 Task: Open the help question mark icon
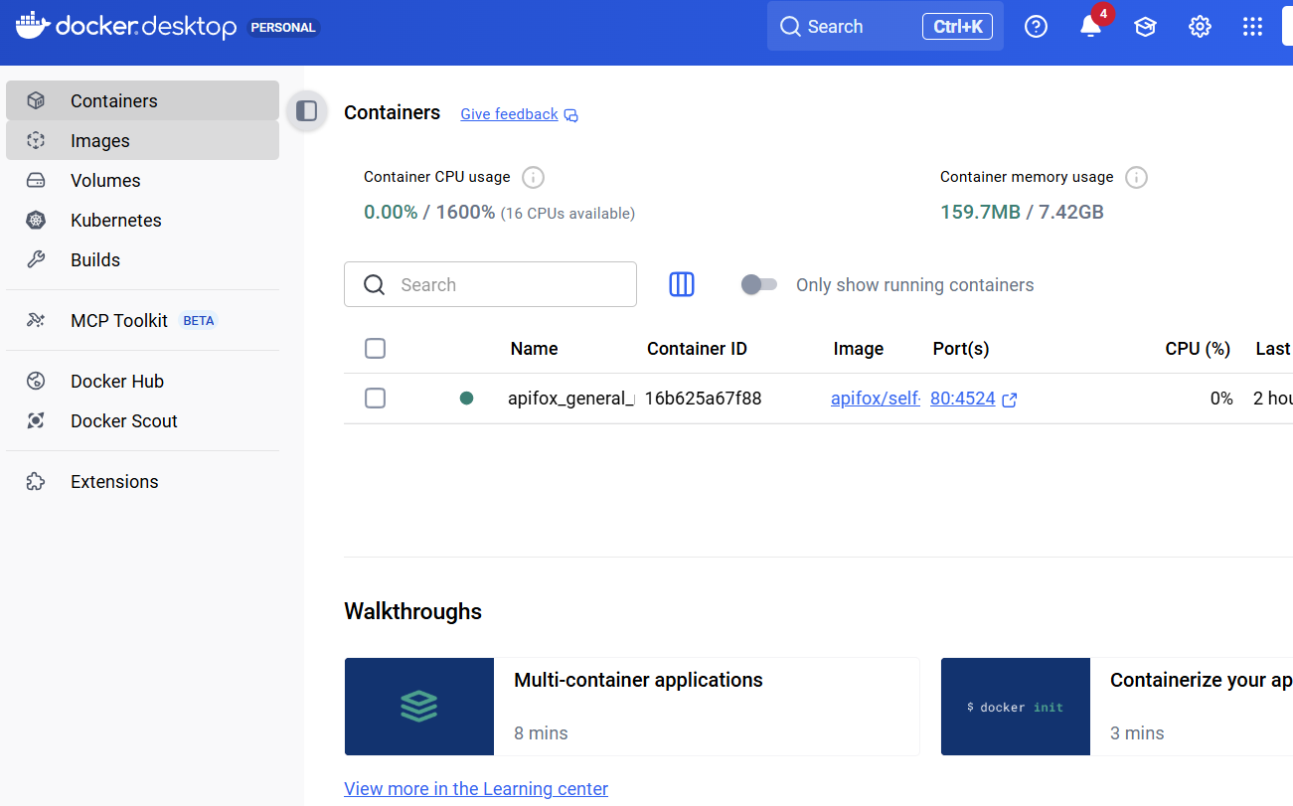1036,27
